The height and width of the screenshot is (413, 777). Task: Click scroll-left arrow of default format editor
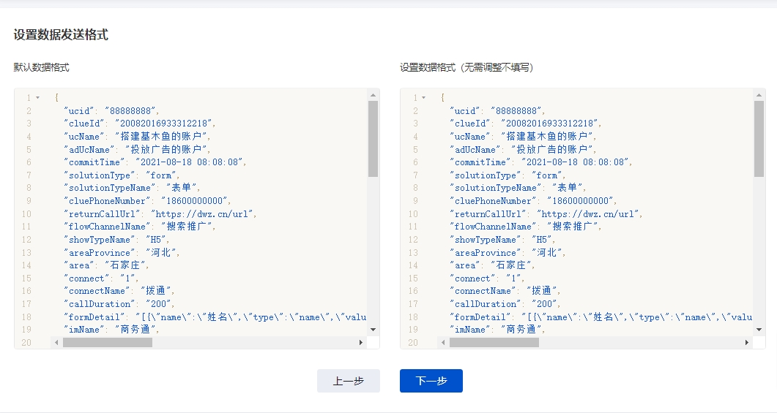(56, 342)
